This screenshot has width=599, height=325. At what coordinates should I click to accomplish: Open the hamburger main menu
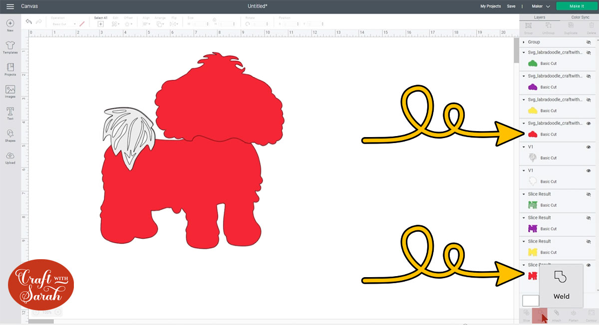9,6
